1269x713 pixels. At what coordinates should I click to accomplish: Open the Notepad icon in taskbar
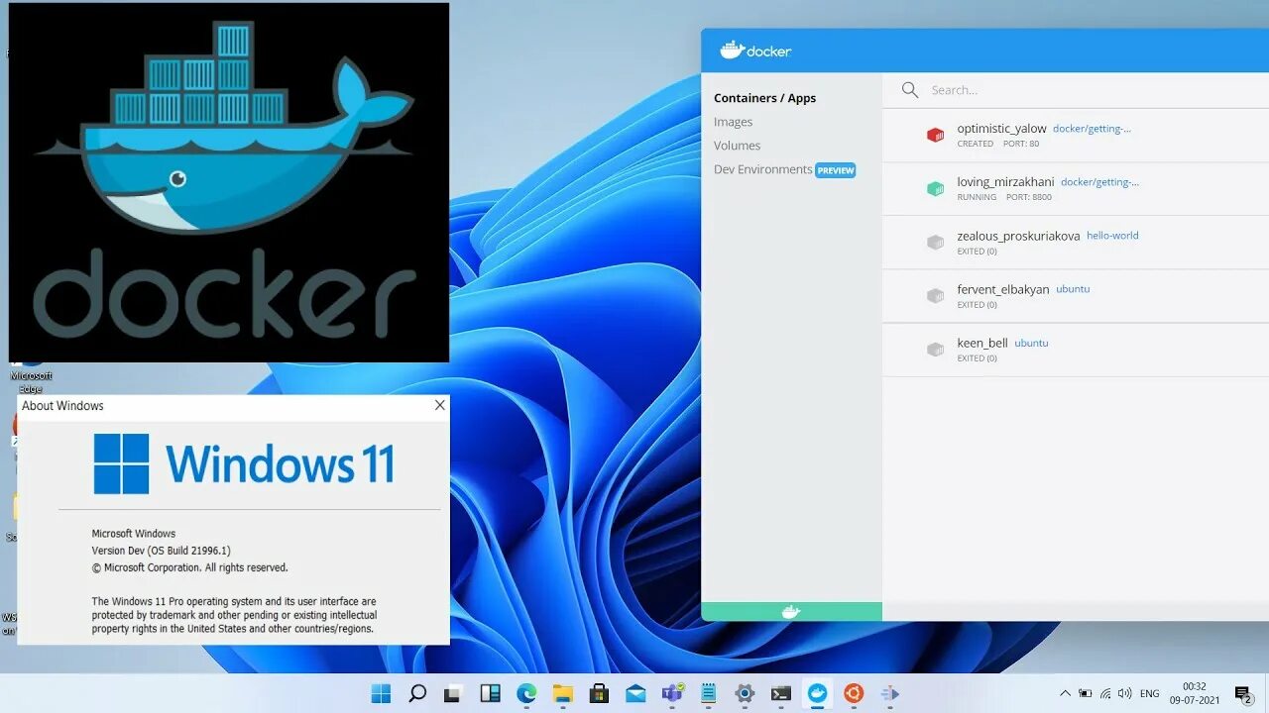708,693
